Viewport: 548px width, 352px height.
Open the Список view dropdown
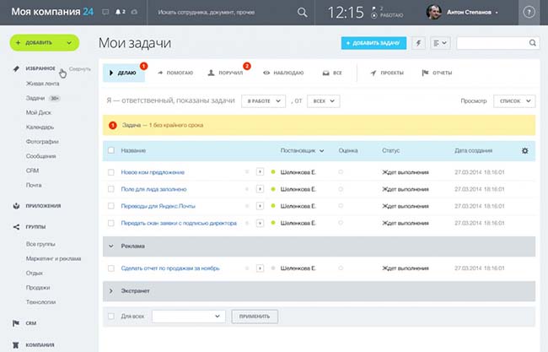(x=513, y=100)
